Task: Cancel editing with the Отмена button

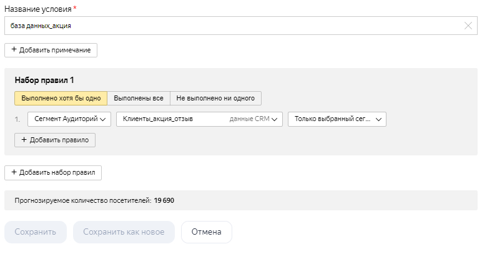Action: (206, 232)
